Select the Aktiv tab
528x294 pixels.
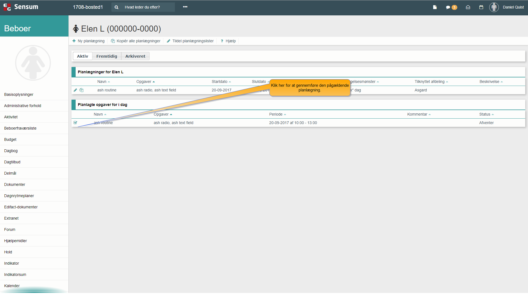82,56
